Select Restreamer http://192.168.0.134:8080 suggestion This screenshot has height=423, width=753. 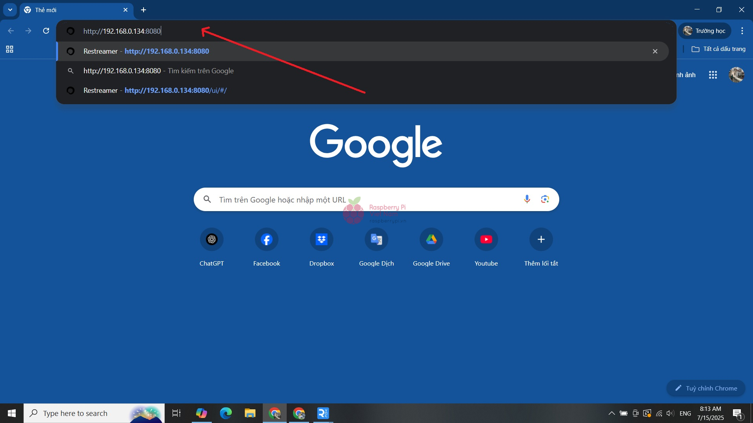tap(167, 51)
